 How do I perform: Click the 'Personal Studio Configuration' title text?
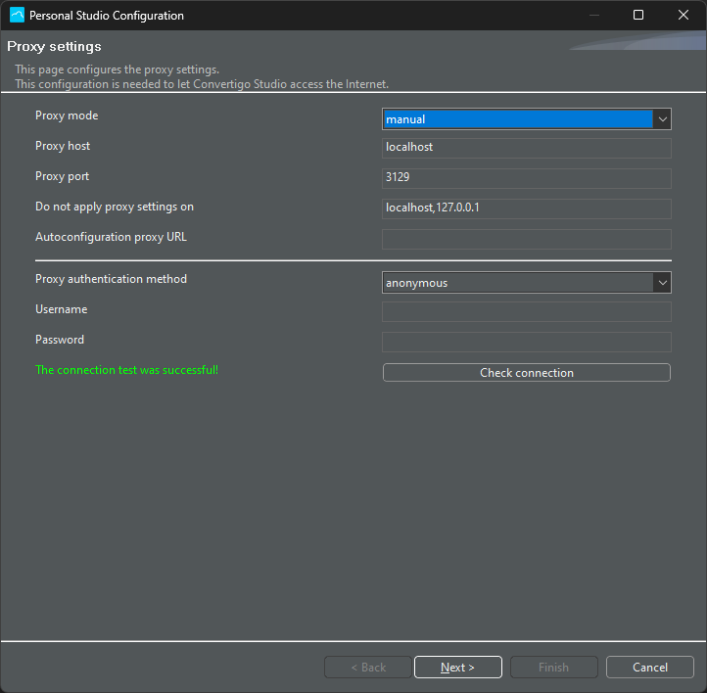107,16
